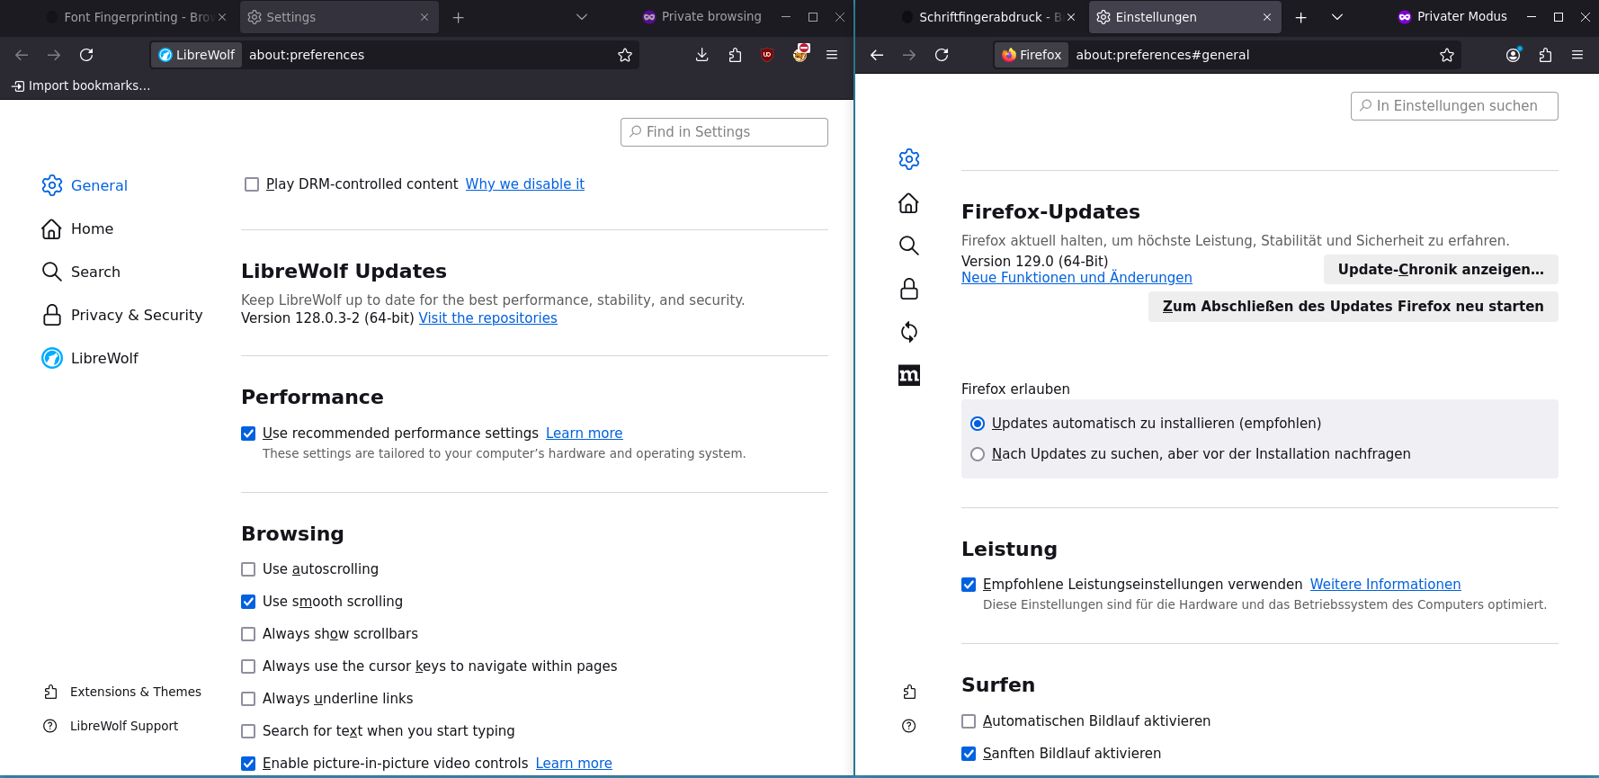The image size is (1599, 778).
Task: Open Firefox hamburger application menu
Action: (1577, 55)
